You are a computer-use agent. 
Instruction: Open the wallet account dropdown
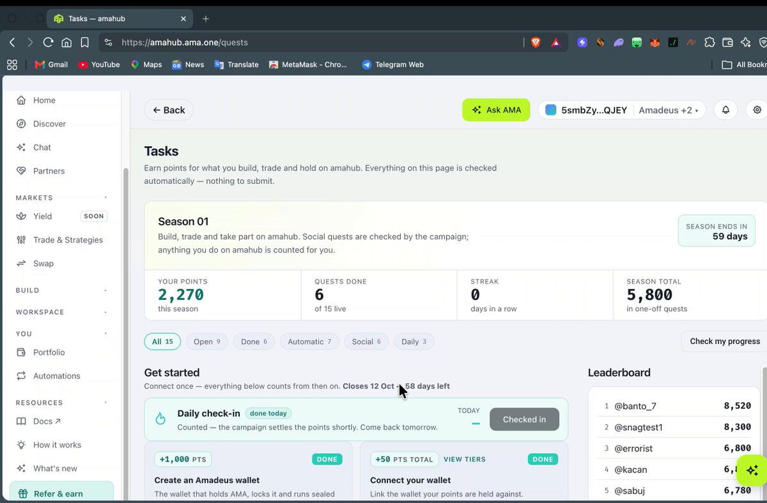click(622, 110)
